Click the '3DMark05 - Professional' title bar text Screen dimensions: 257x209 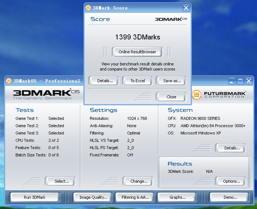47,81
